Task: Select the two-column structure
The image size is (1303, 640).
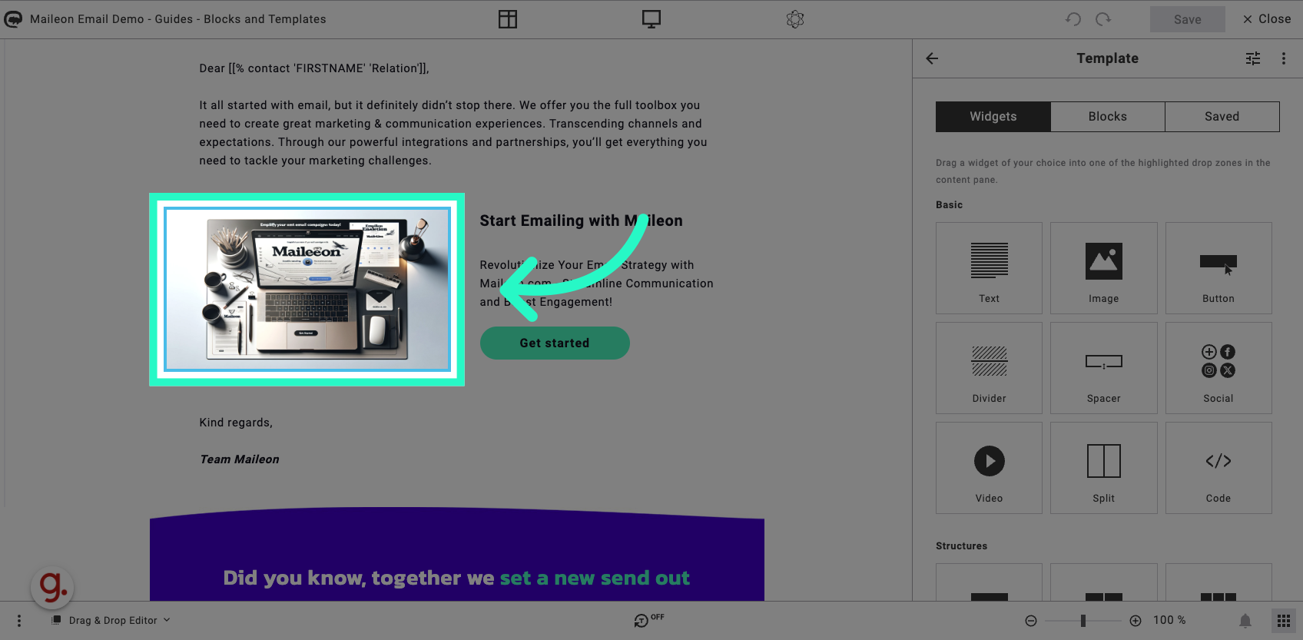Action: click(x=1103, y=584)
